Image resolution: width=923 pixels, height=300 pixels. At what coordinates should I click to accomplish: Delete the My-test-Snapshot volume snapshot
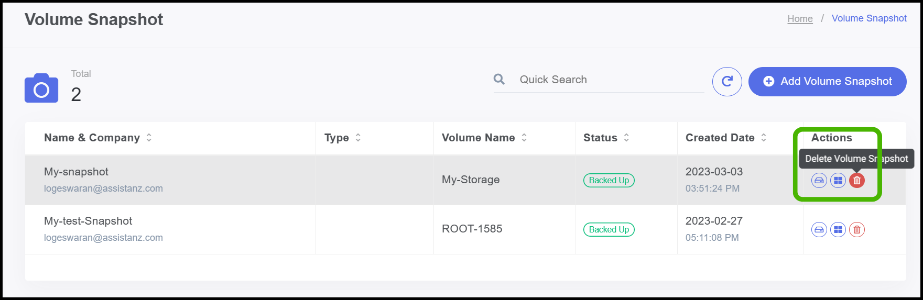coord(856,230)
